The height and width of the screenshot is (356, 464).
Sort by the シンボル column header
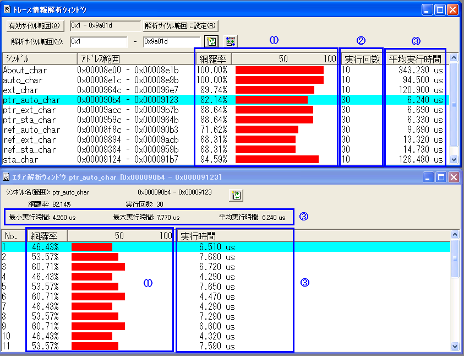(39, 59)
